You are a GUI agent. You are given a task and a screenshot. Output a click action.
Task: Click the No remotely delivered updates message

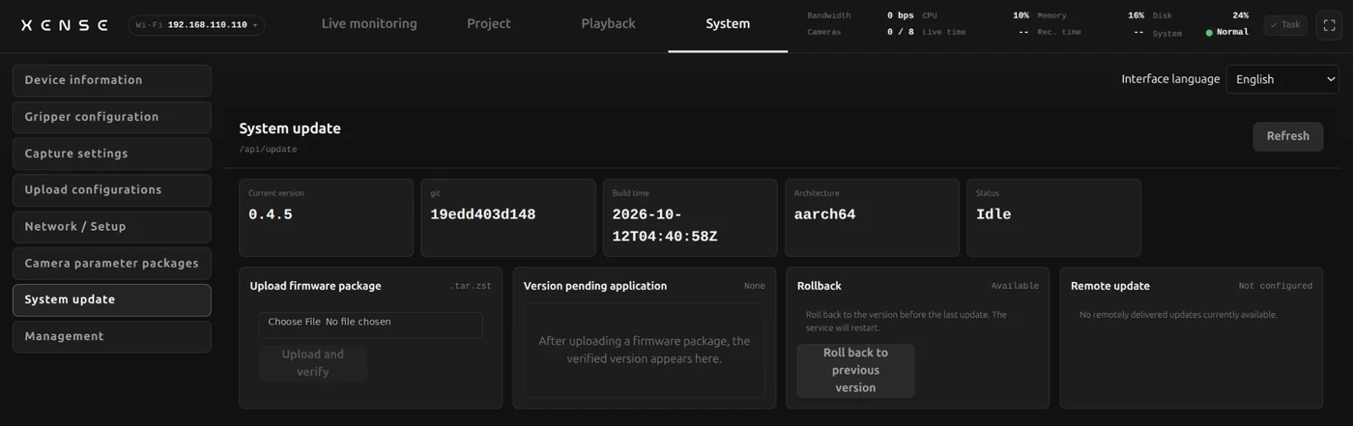pos(1178,315)
